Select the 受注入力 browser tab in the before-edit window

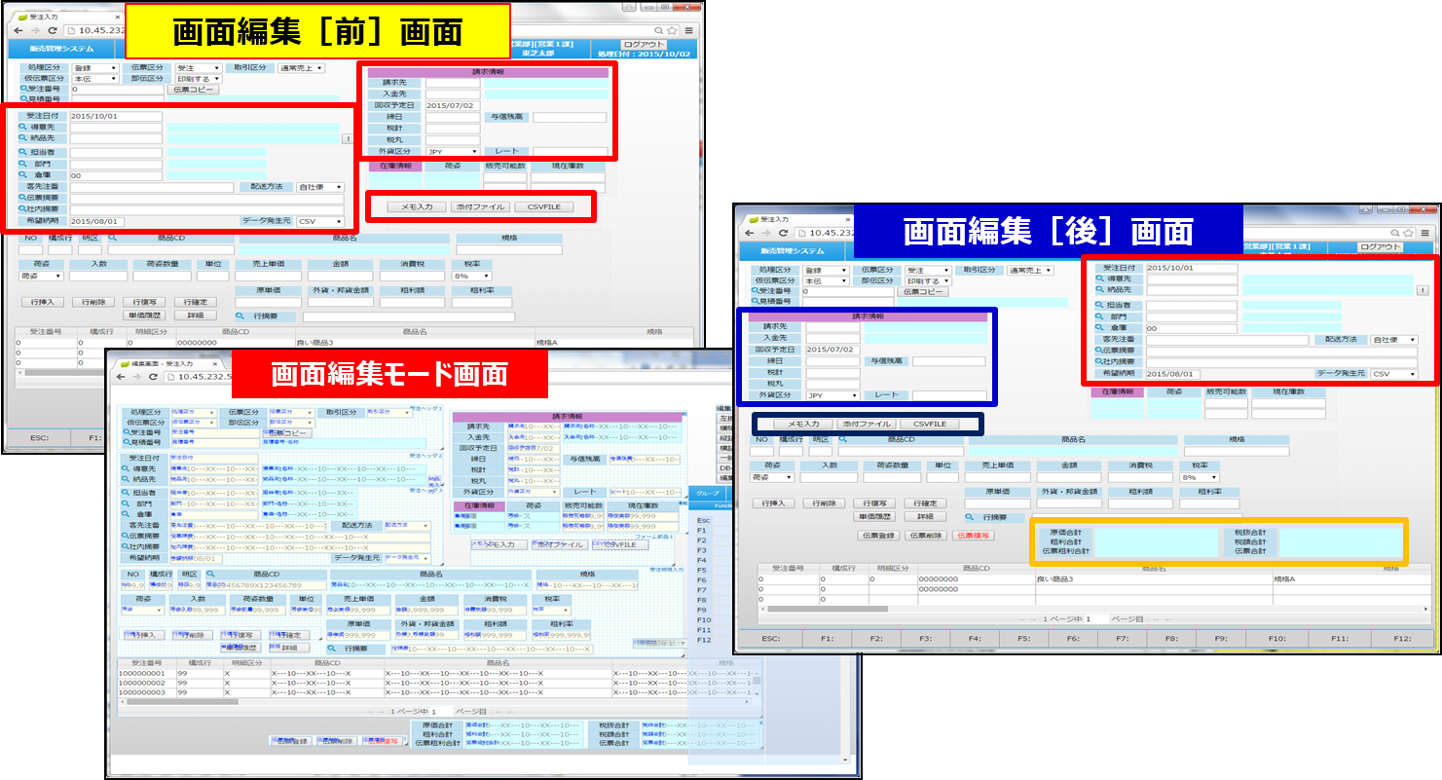click(x=64, y=17)
